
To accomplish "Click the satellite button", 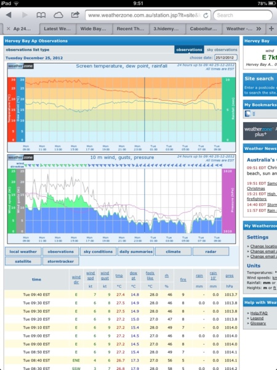I will [x=23, y=261].
